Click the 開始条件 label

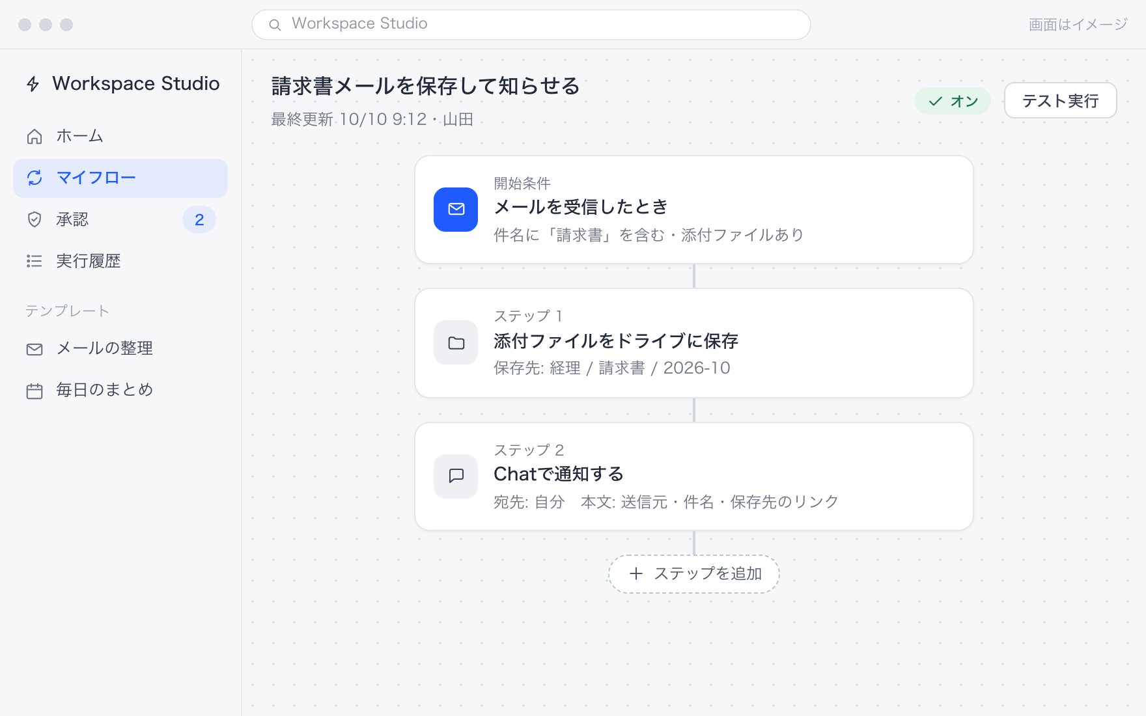point(522,184)
